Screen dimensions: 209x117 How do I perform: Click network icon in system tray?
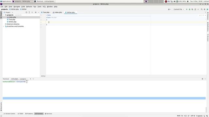(x=171, y=1)
